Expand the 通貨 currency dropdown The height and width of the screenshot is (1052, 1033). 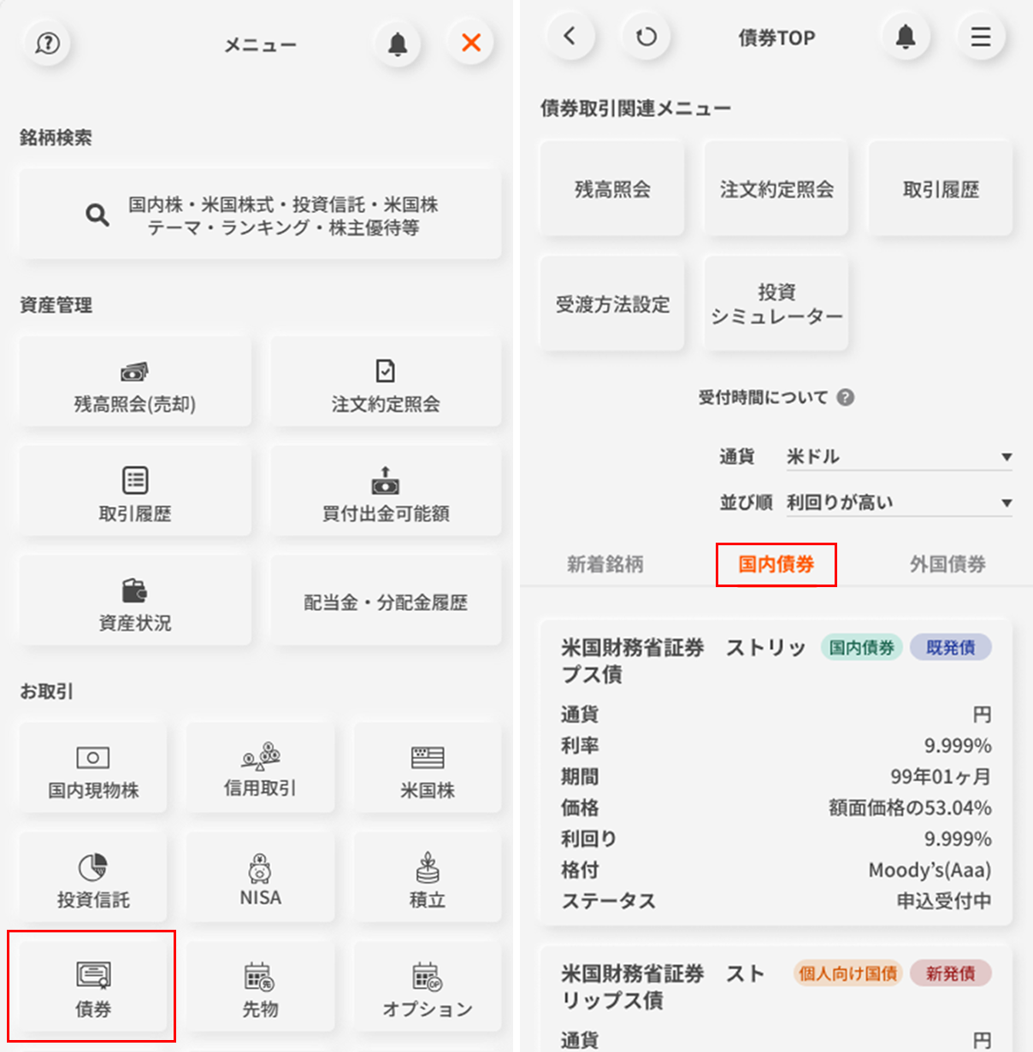898,457
